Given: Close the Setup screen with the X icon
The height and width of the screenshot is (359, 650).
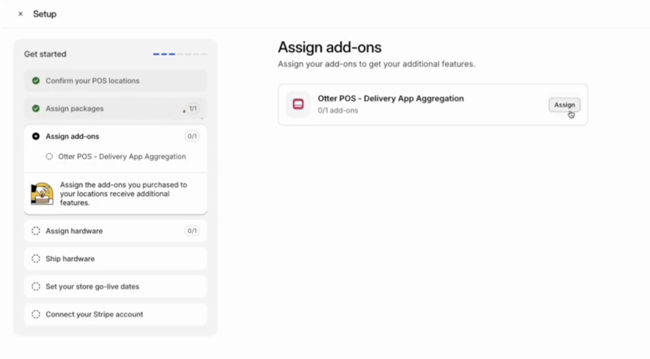Looking at the screenshot, I should pos(20,14).
